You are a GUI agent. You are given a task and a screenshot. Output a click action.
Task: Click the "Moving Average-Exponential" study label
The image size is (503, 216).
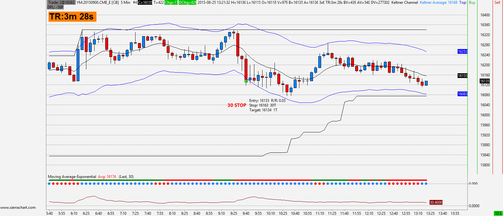click(x=72, y=177)
